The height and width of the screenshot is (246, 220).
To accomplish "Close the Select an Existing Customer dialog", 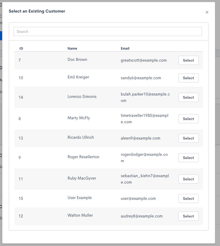I will [x=207, y=12].
